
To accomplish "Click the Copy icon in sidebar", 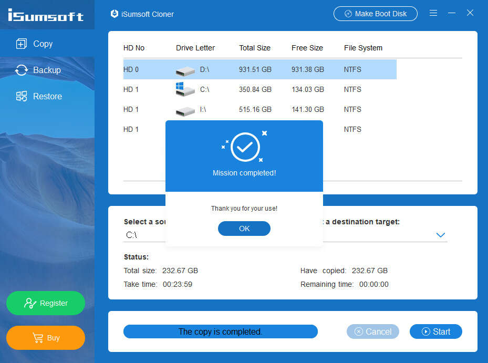I will point(22,44).
